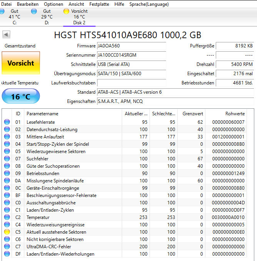257x261 pixels.
Task: Click the status orb for Suchfehler
Action: tap(7, 158)
